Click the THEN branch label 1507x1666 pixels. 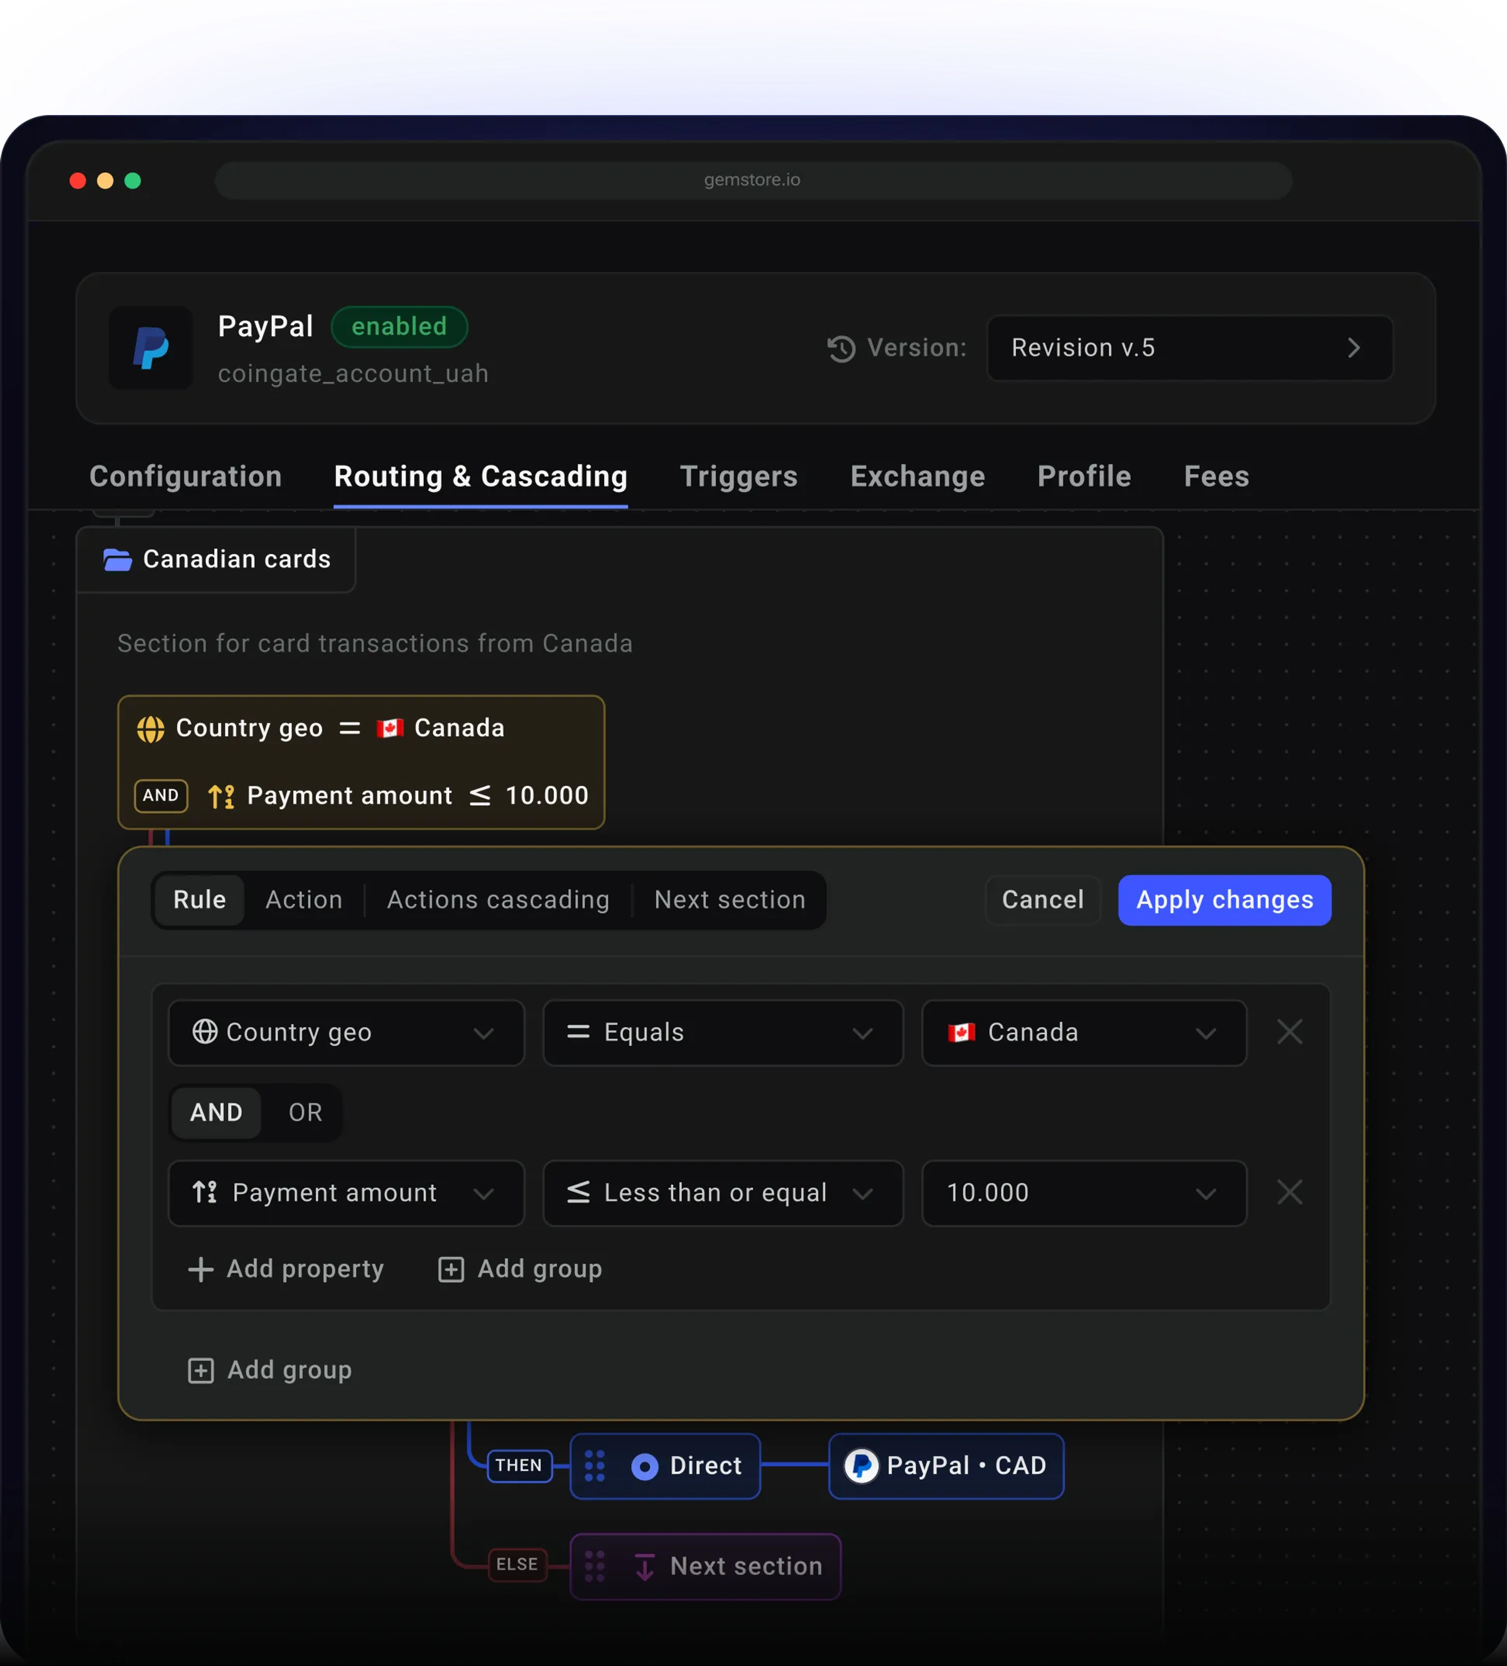pos(519,1466)
